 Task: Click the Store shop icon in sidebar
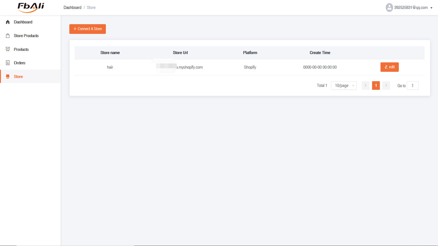(x=8, y=77)
